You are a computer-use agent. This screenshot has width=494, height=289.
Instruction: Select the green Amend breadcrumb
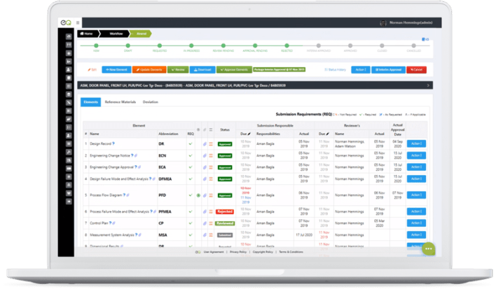(141, 34)
